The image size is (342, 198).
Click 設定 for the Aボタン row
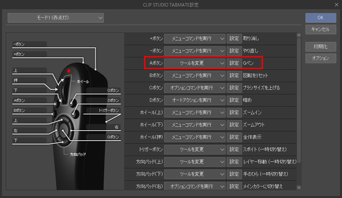pyautogui.click(x=234, y=63)
